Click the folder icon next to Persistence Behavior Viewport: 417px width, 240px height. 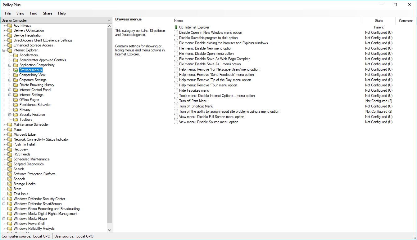point(16,105)
